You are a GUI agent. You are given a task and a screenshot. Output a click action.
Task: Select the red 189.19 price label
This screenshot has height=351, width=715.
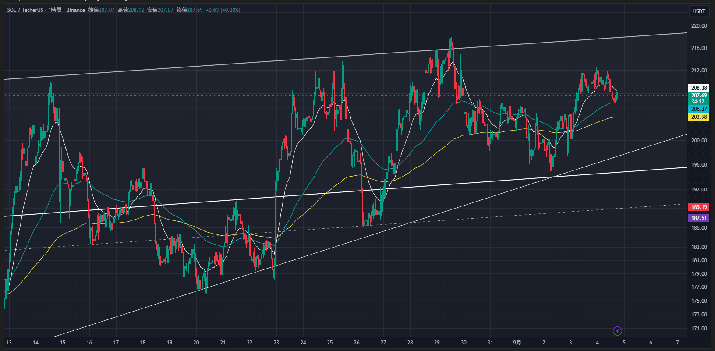[x=699, y=207]
